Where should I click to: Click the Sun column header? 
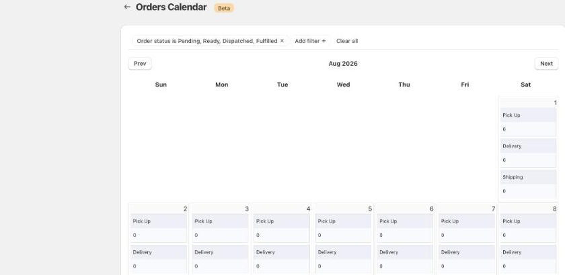coord(161,85)
